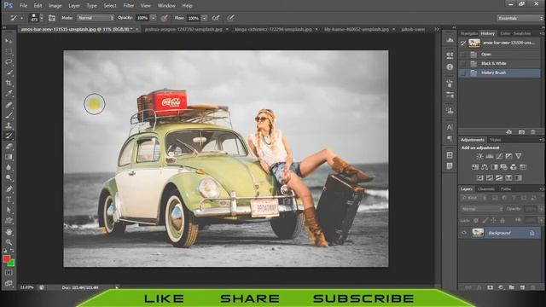Screen dimensions: 546x307
Task: Select the Eraser tool
Action: [x=9, y=146]
